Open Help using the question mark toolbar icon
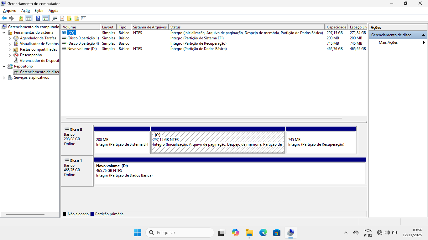Image resolution: width=428 pixels, height=240 pixels. (x=38, y=18)
